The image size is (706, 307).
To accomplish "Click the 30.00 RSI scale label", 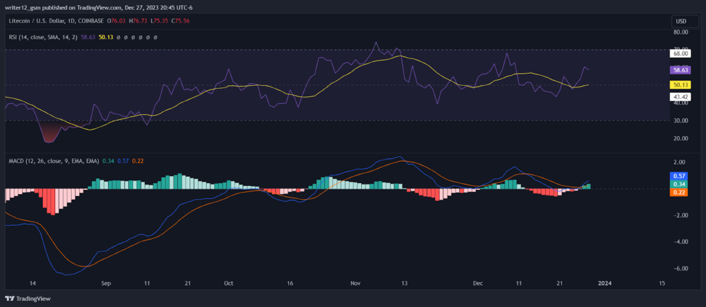I will point(680,120).
